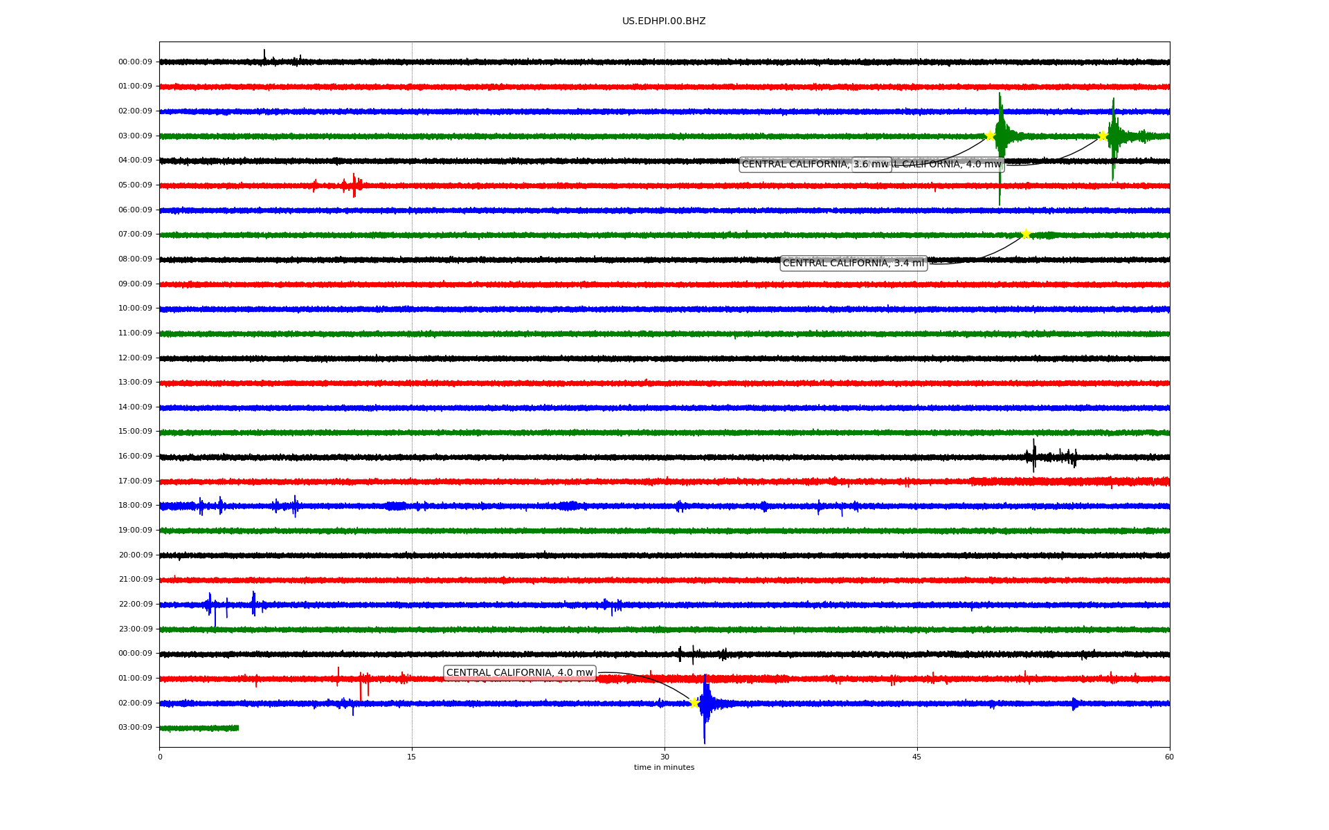Viewport: 1329px width, 830px height.
Task: Click the 60 tick on the x-axis
Action: pyautogui.click(x=1169, y=757)
